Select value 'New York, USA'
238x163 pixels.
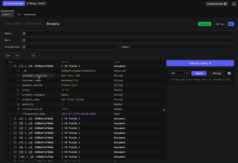71,76
